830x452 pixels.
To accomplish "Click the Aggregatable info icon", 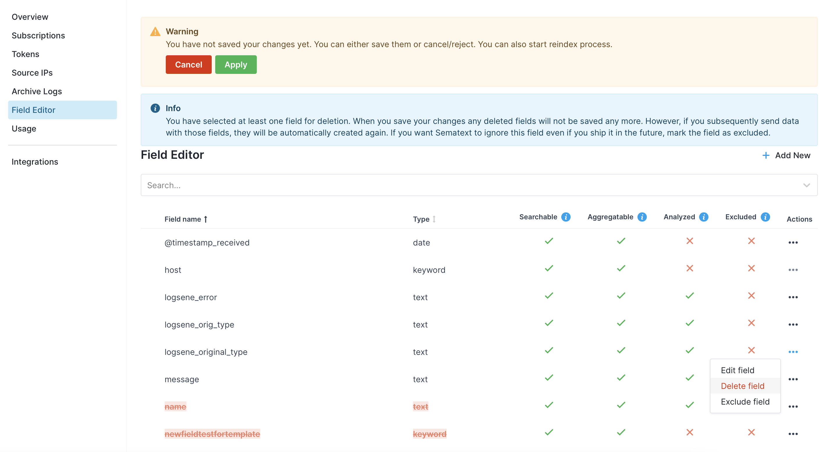I will pyautogui.click(x=642, y=217).
